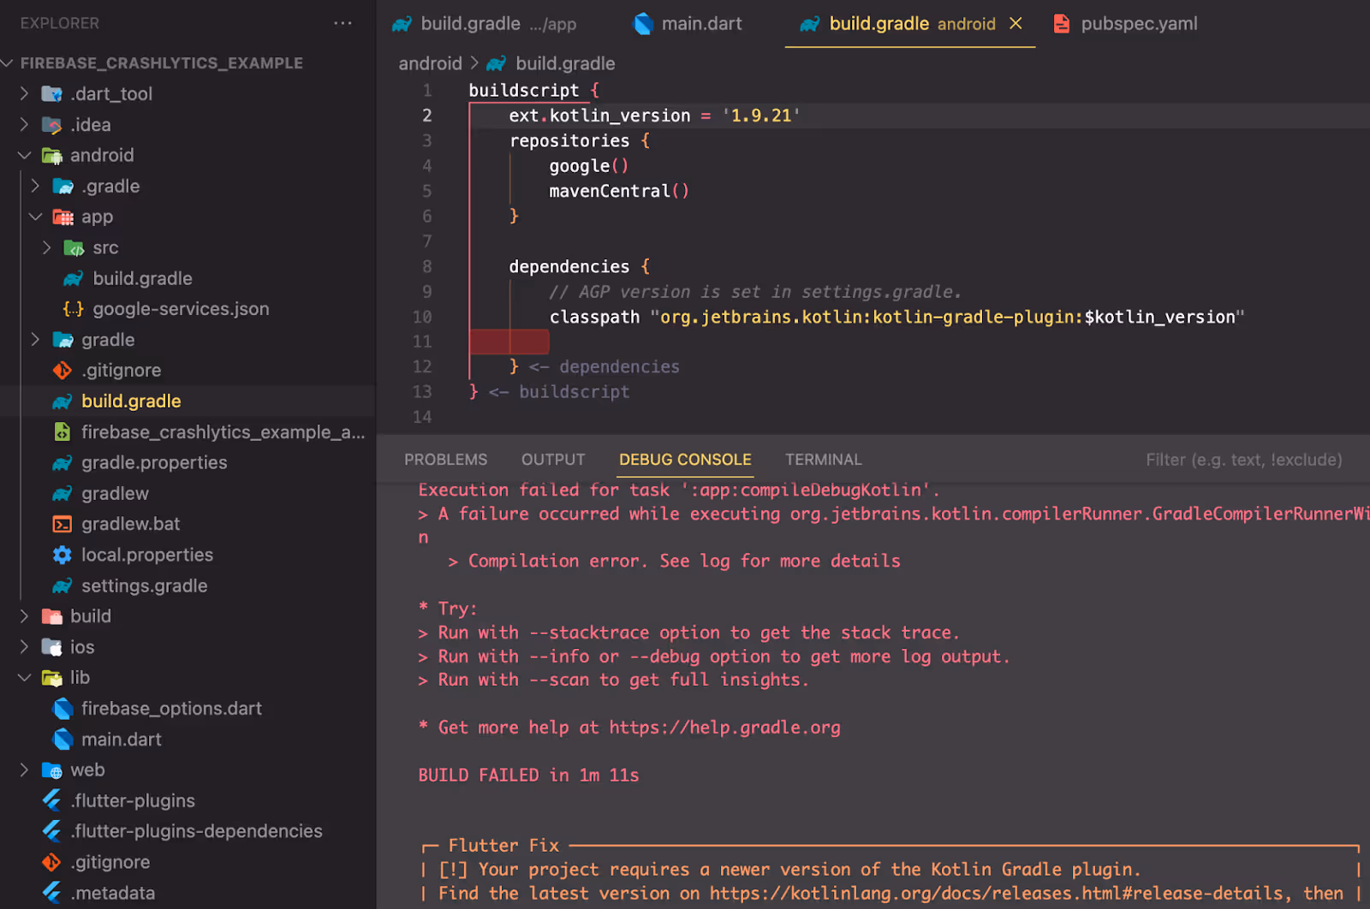1370x909 pixels.
Task: Click line number 11 in editor gutter
Action: pyautogui.click(x=422, y=342)
